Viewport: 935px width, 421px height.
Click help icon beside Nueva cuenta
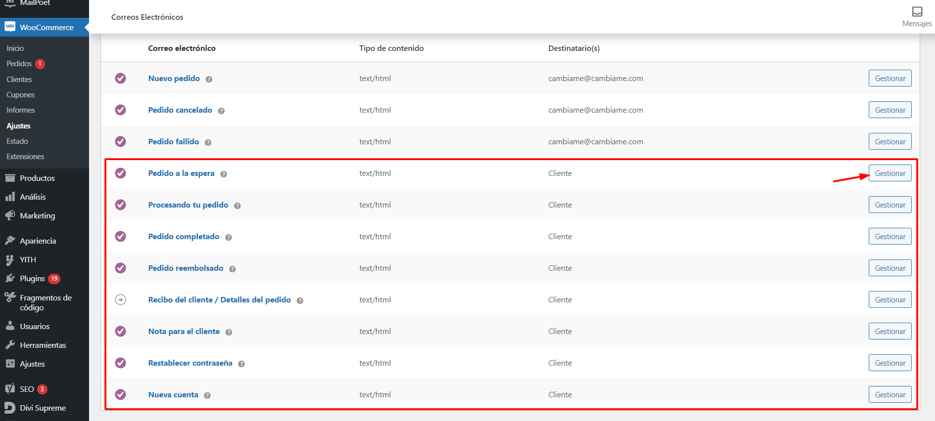pyautogui.click(x=207, y=395)
